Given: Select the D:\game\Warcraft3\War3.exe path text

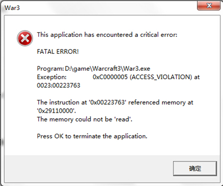Looking at the screenshot, I should tap(107, 69).
